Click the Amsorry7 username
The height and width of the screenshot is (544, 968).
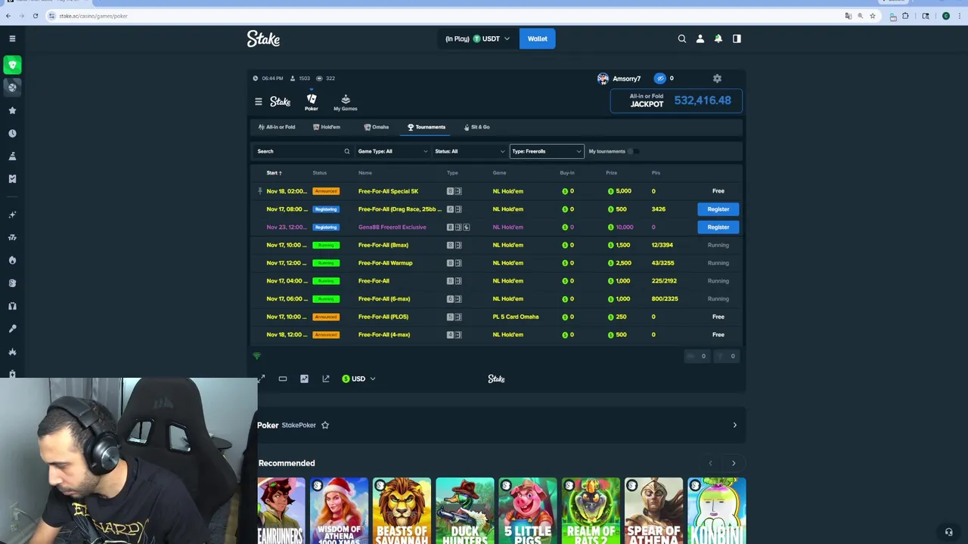[x=627, y=79]
